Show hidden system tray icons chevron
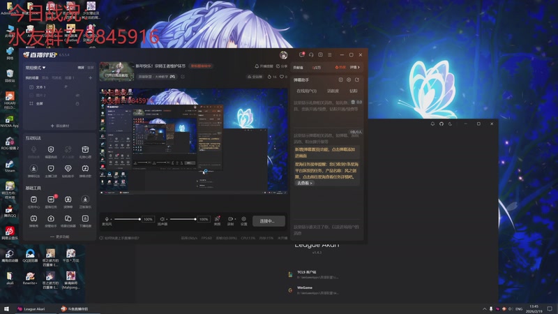Screen dimensions: 558x314 click(x=484, y=308)
